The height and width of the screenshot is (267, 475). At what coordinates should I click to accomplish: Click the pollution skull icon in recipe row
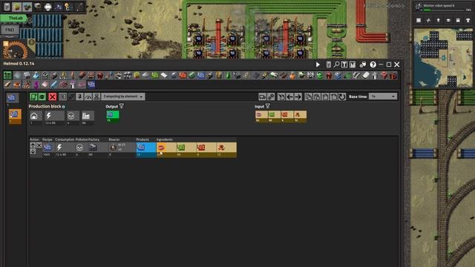click(79, 147)
